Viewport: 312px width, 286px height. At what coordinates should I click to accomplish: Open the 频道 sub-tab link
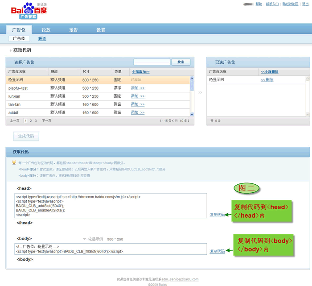click(42, 39)
